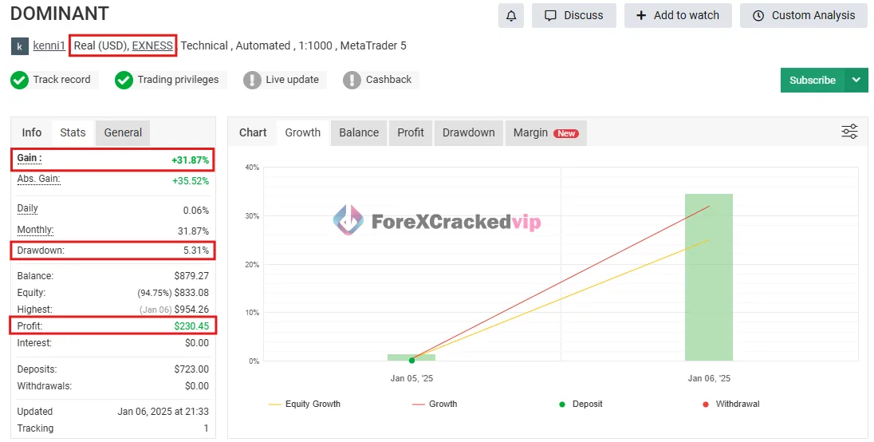Toggle the Withdrawal legend entry
The image size is (874, 442).
731,404
